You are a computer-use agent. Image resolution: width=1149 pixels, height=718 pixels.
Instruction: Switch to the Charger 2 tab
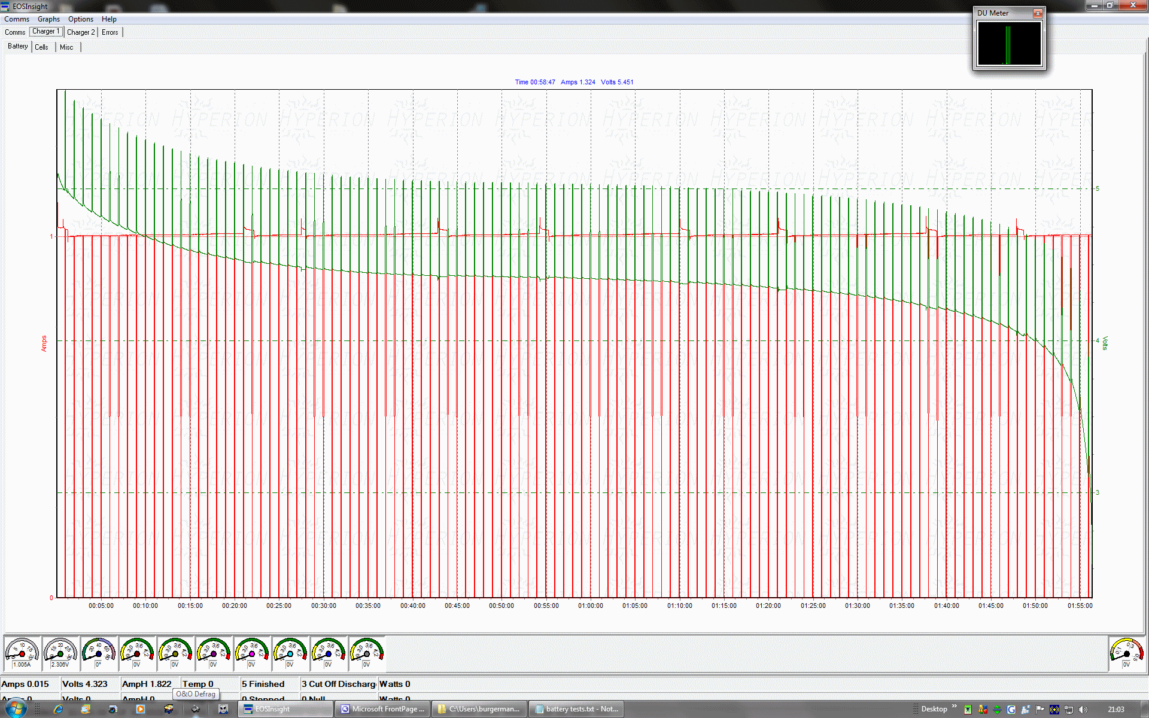pos(81,32)
